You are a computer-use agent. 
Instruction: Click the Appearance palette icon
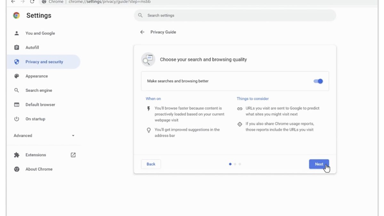(17, 76)
